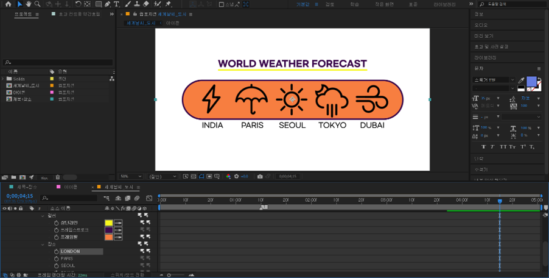Screen dimensions: 549x278
Task: Click the timeline search field
Action: 68,198
